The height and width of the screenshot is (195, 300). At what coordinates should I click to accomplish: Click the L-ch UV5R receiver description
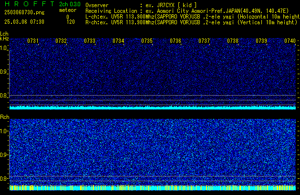coord(193,17)
